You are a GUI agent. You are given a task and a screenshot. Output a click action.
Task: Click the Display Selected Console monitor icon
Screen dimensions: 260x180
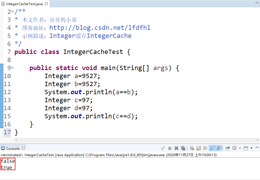(x=235, y=148)
